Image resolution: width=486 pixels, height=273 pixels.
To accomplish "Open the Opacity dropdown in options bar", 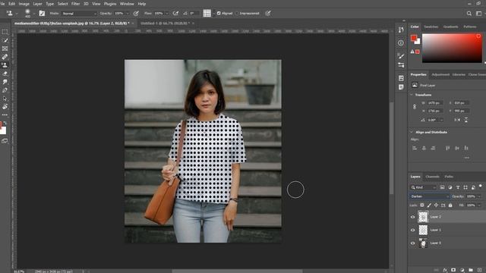I will click(128, 14).
